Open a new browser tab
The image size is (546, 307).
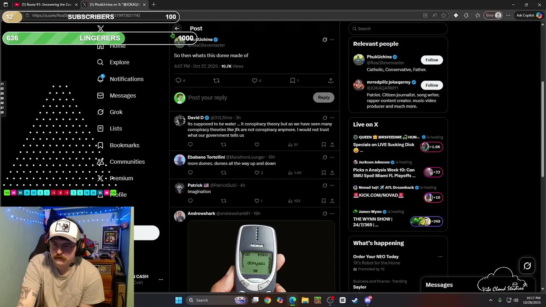pos(154,5)
